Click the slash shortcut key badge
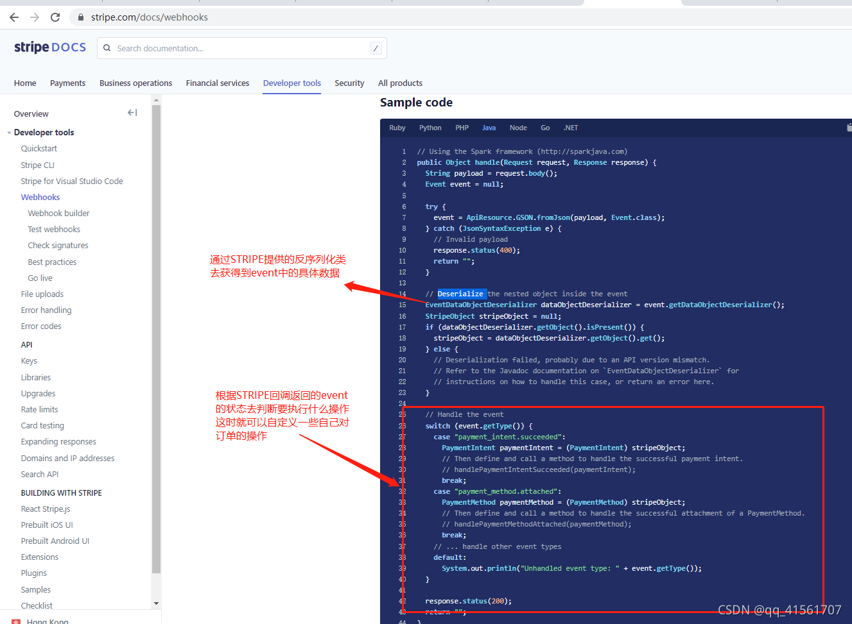The image size is (852, 624). (376, 48)
